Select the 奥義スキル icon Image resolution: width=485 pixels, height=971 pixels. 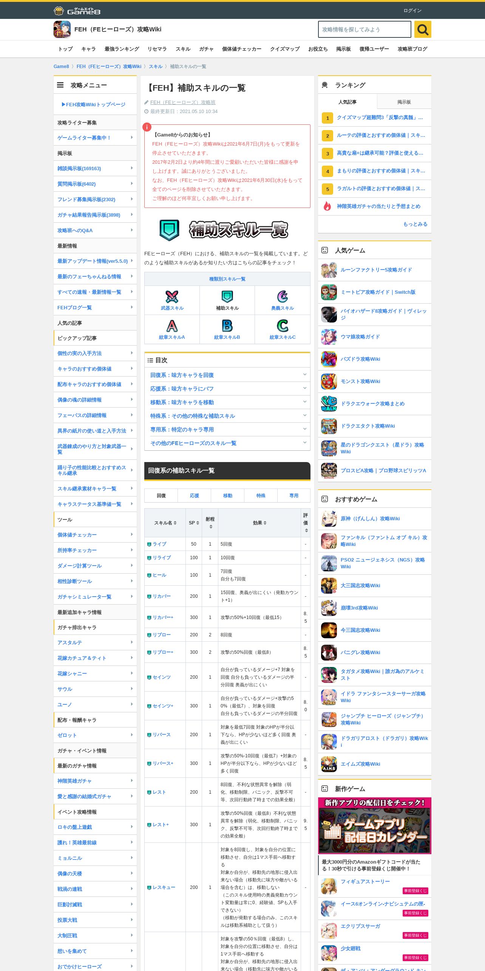[283, 297]
